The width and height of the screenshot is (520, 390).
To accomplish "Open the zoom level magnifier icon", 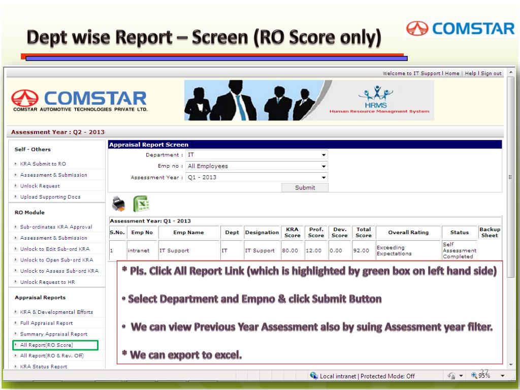I will 474,375.
